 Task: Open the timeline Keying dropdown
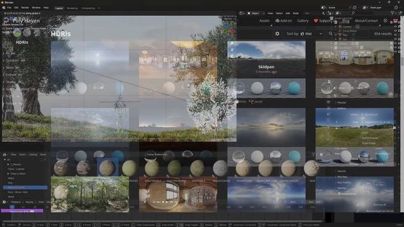point(30,202)
